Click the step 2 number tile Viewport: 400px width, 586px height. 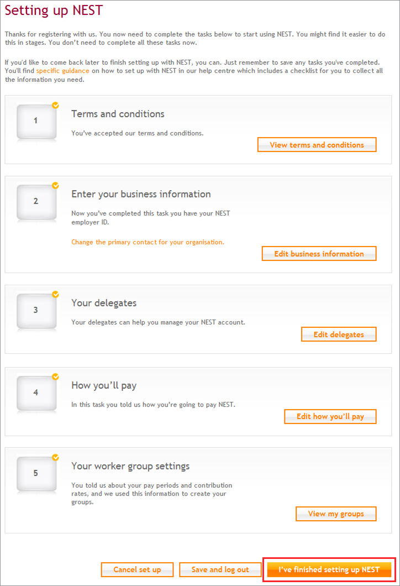36,202
